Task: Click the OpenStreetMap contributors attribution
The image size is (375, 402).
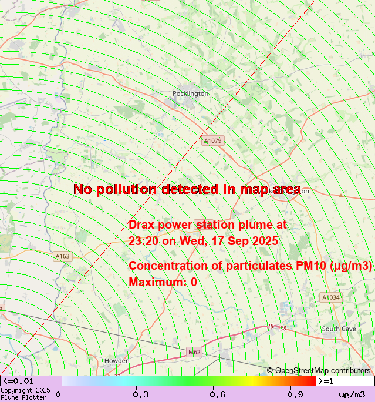Action: pos(319,370)
